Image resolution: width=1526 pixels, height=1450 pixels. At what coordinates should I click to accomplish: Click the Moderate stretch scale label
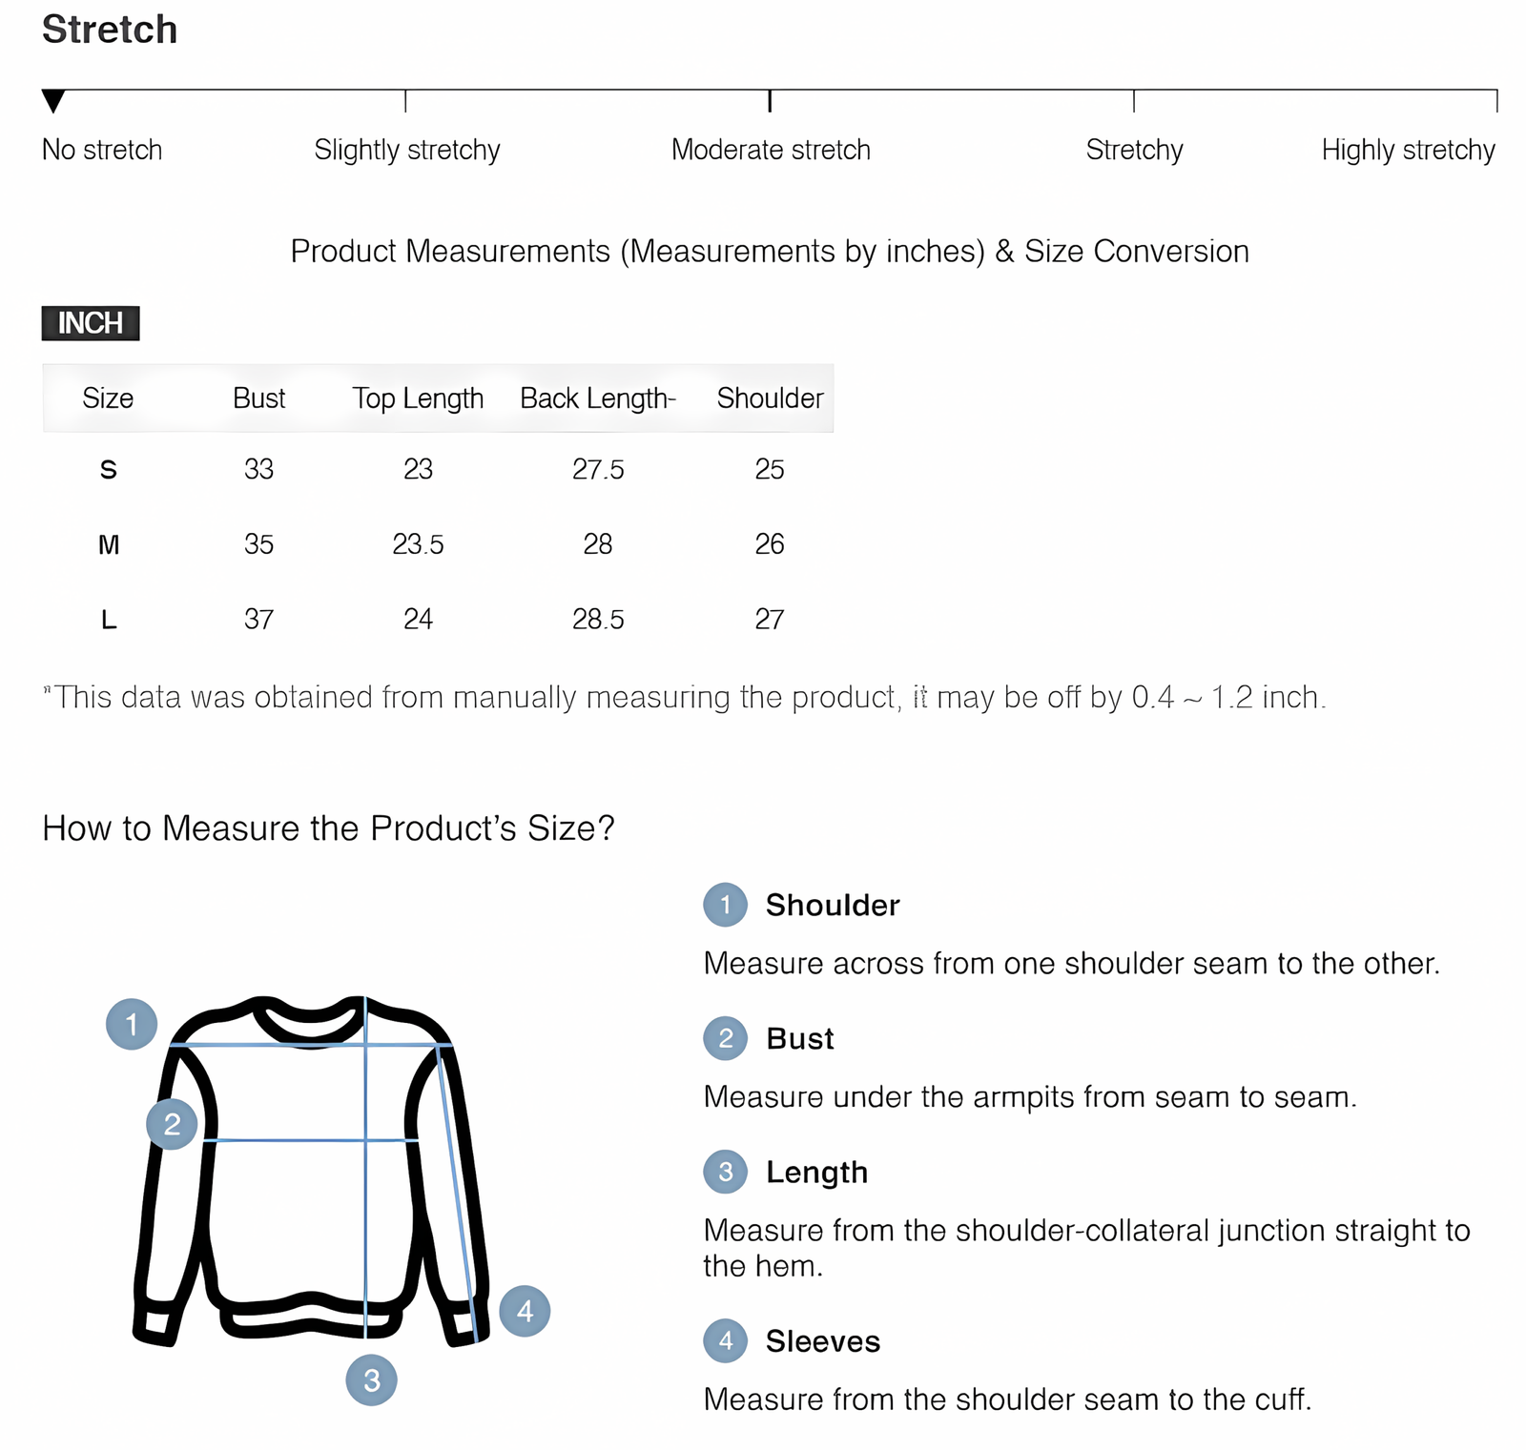coord(771,150)
